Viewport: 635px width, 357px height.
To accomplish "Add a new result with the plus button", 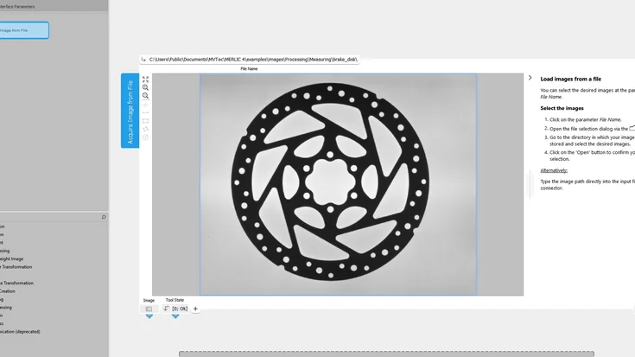I will coord(195,309).
